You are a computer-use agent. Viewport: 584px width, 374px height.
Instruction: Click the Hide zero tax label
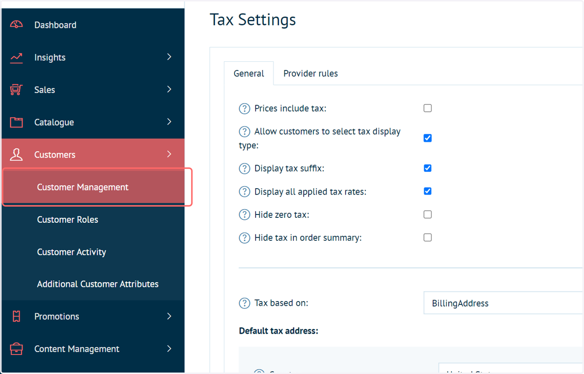282,215
